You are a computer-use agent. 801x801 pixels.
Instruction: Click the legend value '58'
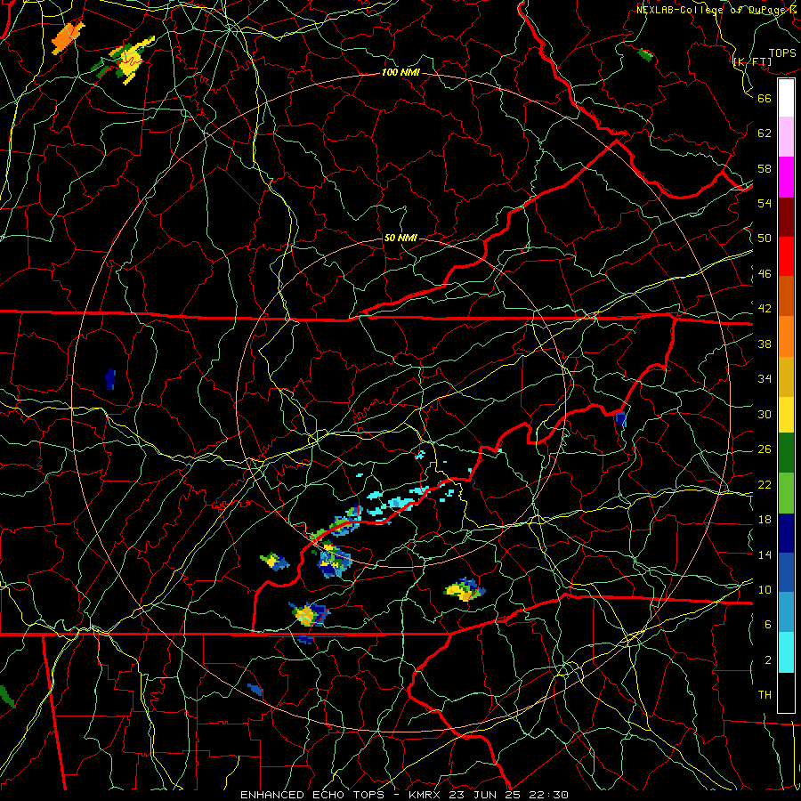(x=765, y=168)
